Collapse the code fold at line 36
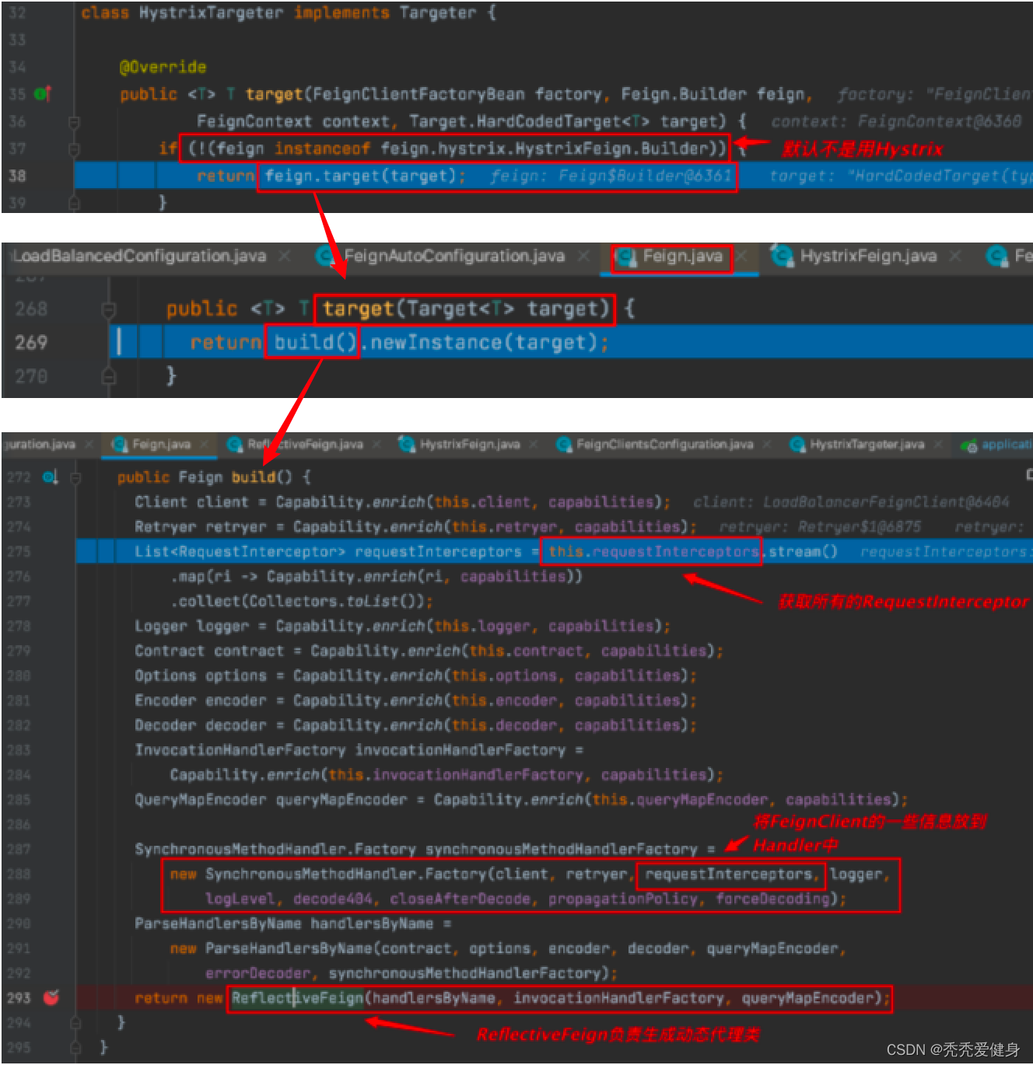The height and width of the screenshot is (1065, 1033). [x=74, y=122]
